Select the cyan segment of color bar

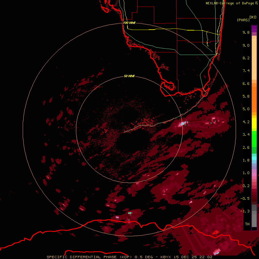[254, 158]
